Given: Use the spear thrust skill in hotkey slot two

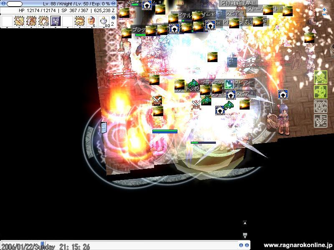Looking at the screenshot, I should (x=19, y=21).
